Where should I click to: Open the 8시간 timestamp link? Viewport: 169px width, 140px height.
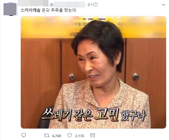point(93,5)
